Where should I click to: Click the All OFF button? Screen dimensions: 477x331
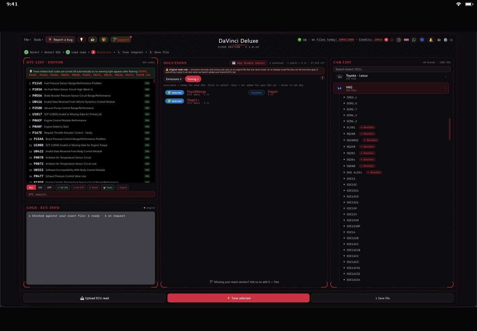[79, 188]
